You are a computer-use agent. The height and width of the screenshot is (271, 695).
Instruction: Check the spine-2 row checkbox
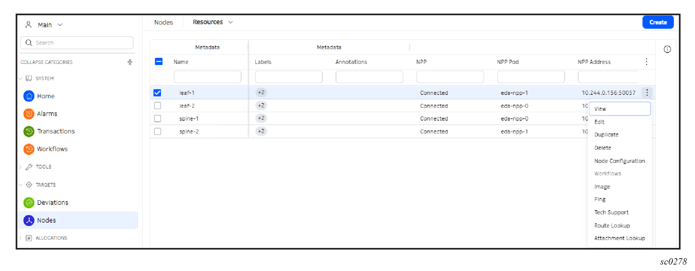pyautogui.click(x=158, y=132)
